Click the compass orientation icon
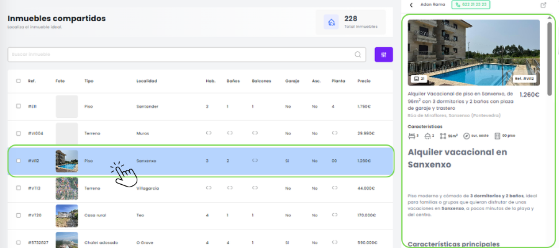The height and width of the screenshot is (248, 559). coord(466,136)
